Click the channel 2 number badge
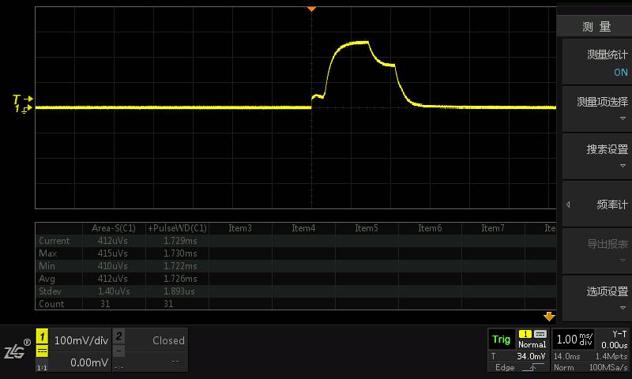 click(x=118, y=336)
